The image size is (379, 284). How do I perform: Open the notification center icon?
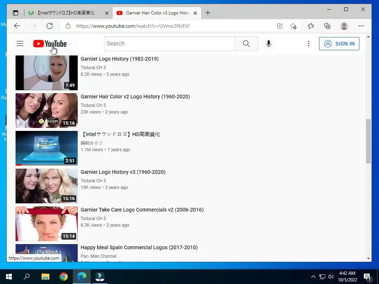tap(368, 277)
